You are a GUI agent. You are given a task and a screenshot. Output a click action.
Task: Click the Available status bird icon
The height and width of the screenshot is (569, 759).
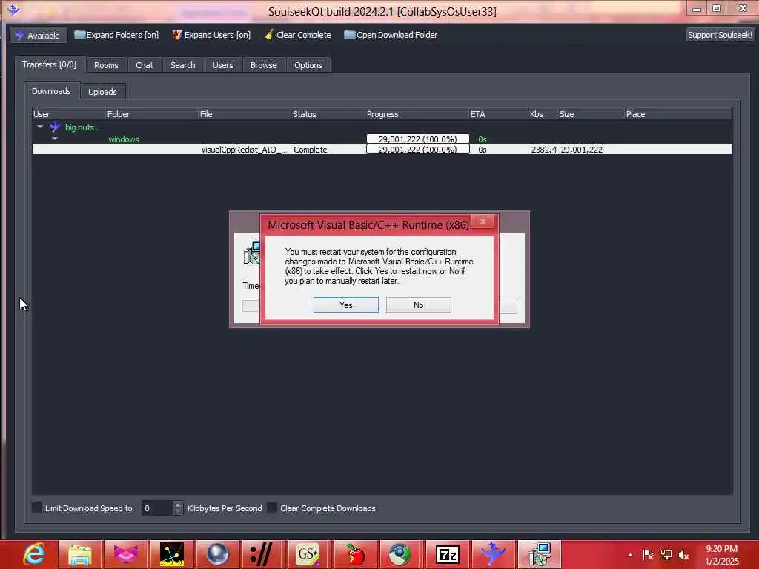click(x=19, y=36)
